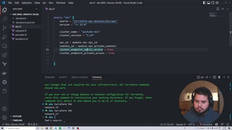232x130 pixels.
Task: Close the eks.tf editor tab
Action: tap(223, 9)
